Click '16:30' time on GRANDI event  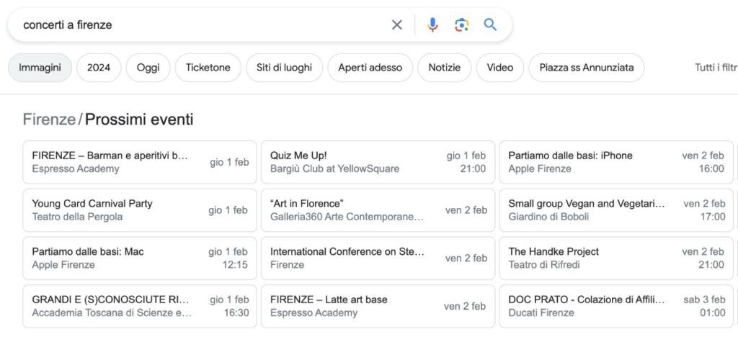point(236,312)
